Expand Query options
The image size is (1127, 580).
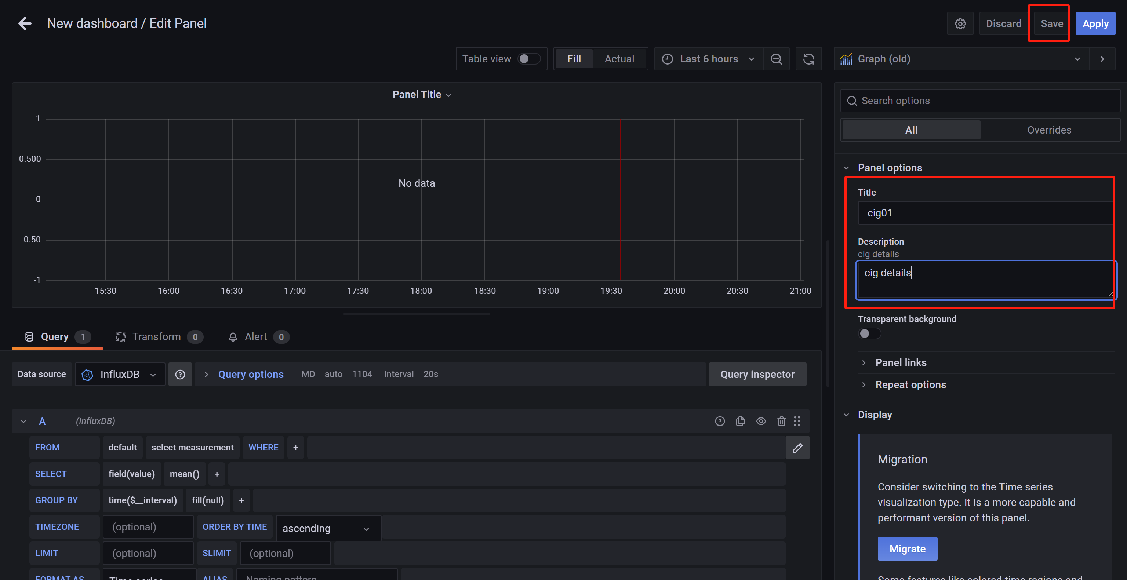coord(250,374)
